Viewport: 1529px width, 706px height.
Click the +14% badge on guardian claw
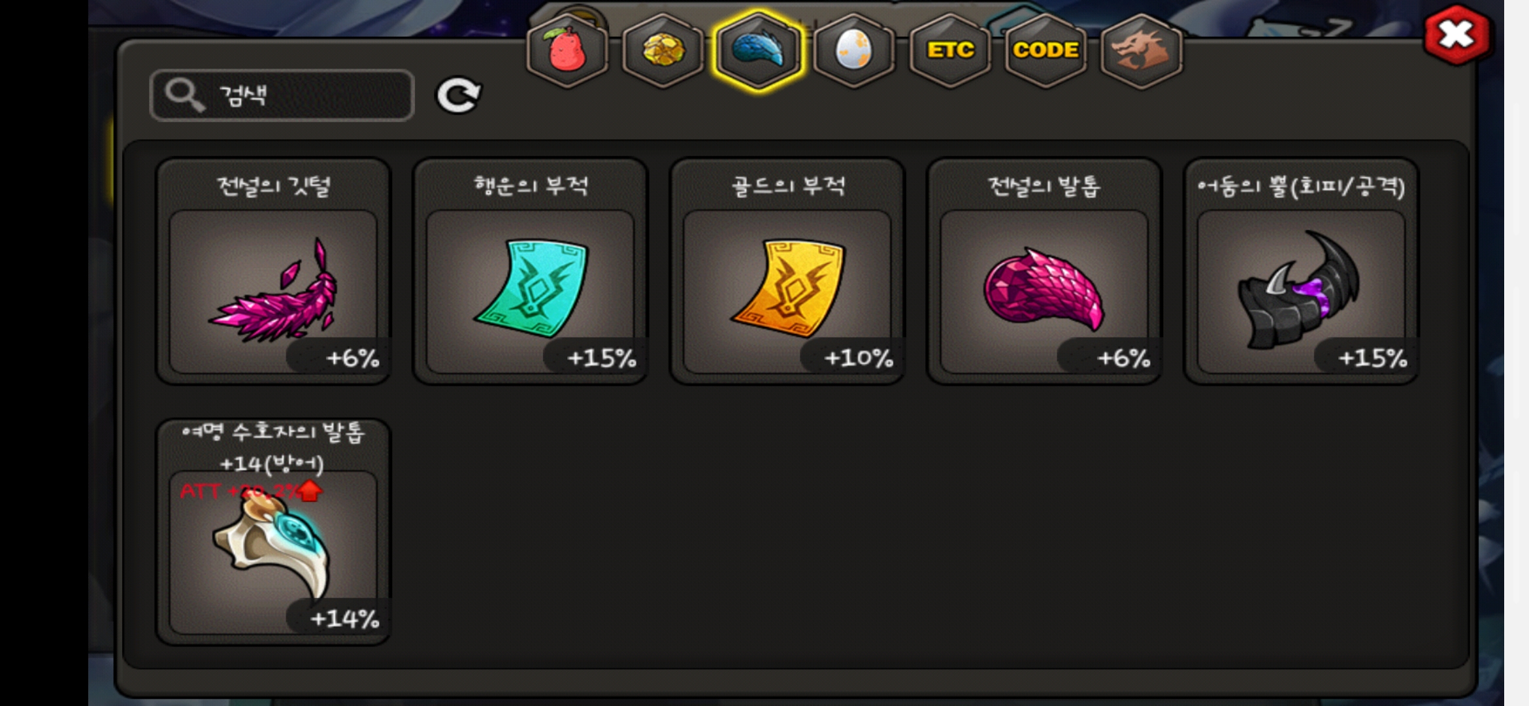tap(343, 618)
